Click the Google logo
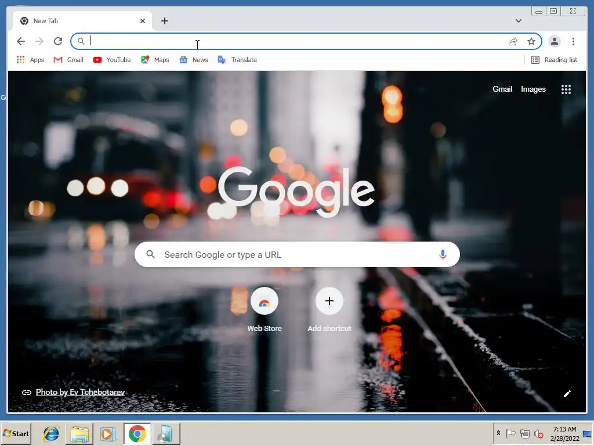The image size is (594, 446). (x=296, y=192)
